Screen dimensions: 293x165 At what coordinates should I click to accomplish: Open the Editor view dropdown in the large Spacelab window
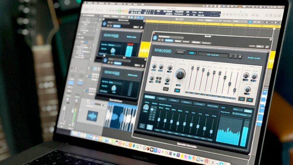click(x=260, y=46)
